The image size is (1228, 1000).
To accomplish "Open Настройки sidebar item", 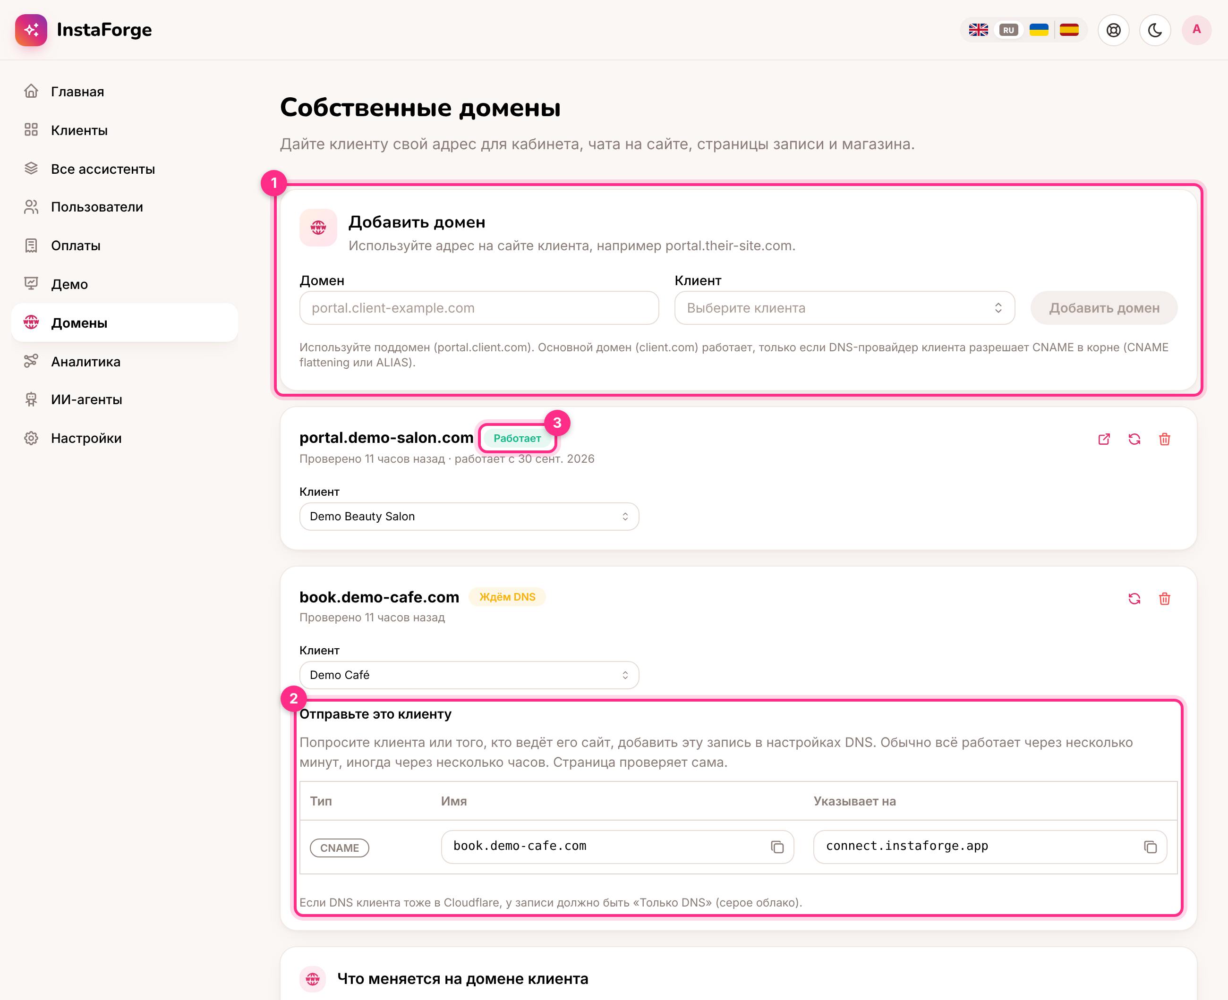I will click(x=125, y=438).
